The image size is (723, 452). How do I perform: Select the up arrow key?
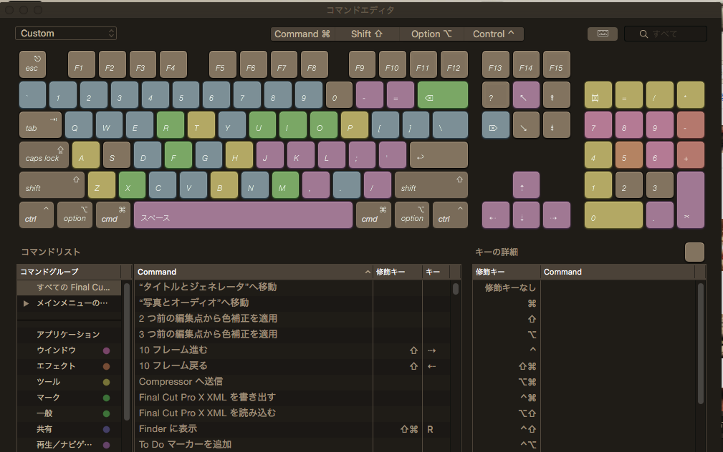[x=526, y=185]
